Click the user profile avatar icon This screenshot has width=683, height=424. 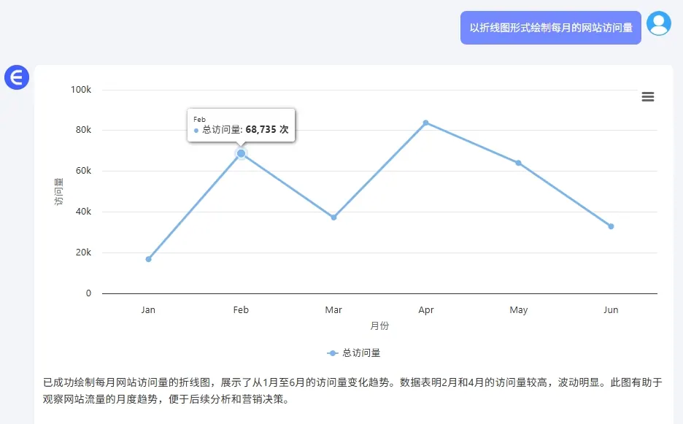(659, 23)
